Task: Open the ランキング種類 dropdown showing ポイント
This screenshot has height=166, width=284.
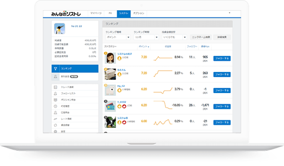Action: point(118,37)
